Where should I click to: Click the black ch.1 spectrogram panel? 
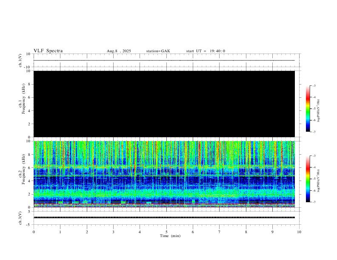tap(164, 104)
